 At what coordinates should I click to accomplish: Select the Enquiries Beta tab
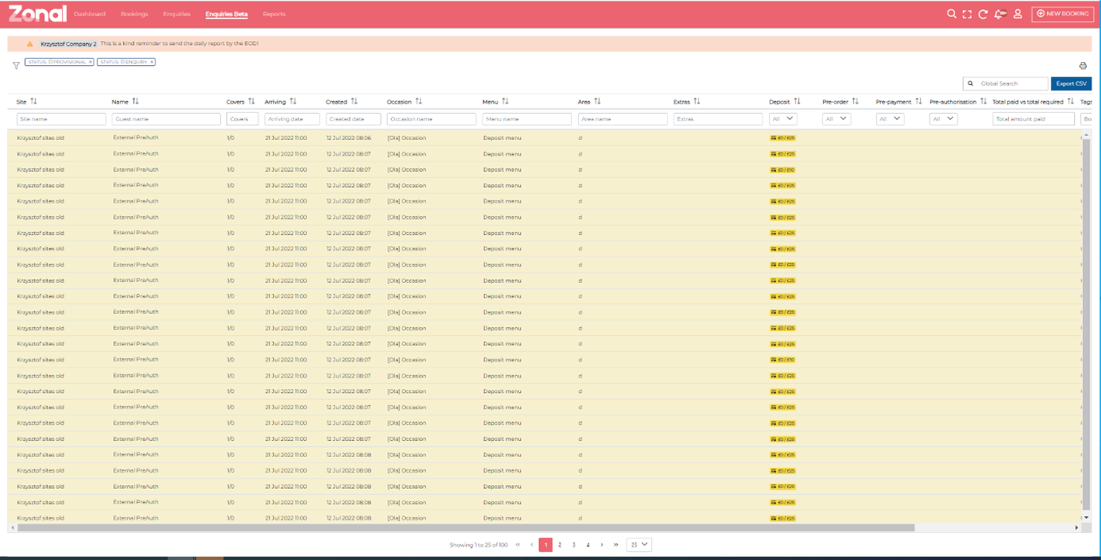227,14
